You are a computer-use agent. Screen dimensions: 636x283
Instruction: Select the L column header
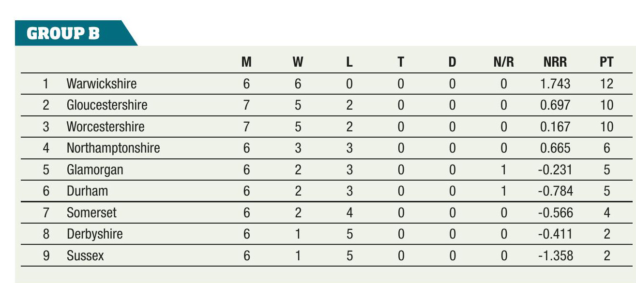click(349, 62)
